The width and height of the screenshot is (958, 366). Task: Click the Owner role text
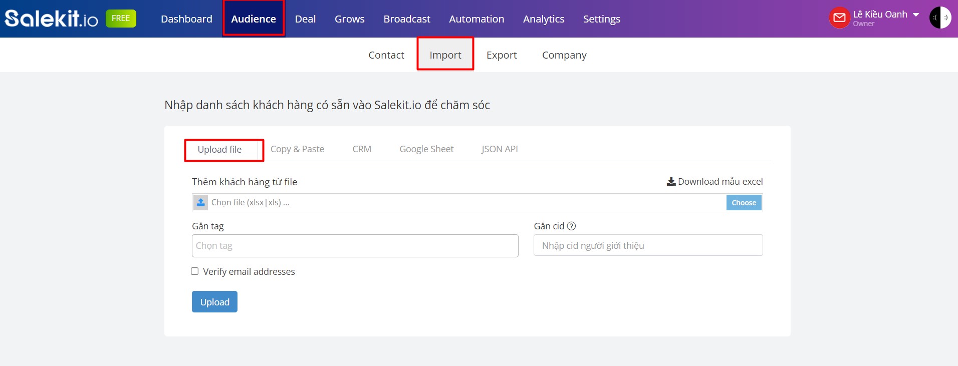click(x=864, y=24)
